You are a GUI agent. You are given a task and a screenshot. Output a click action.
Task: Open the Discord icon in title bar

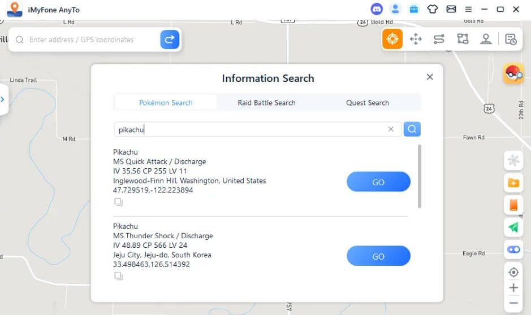tap(377, 9)
